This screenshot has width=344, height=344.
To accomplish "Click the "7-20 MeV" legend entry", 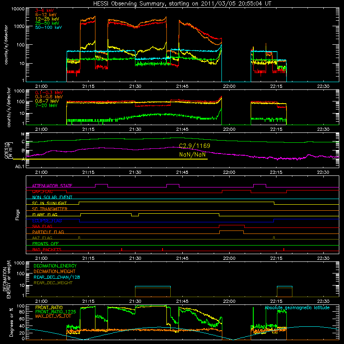I will [46, 105].
